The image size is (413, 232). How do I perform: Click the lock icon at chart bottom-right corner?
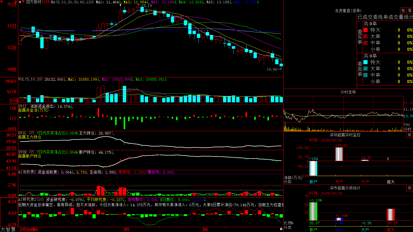(281, 229)
